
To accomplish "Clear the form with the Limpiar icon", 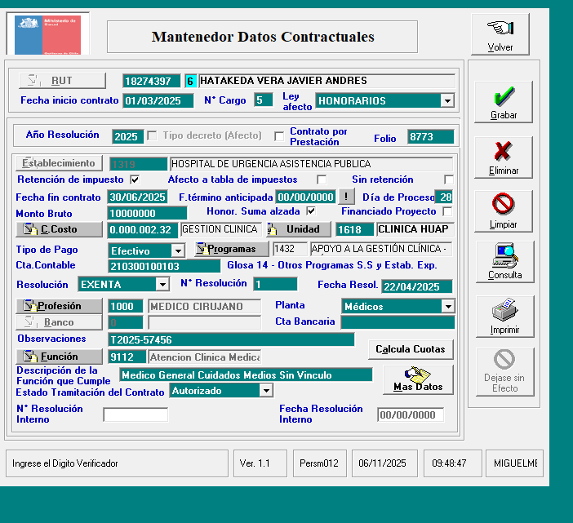I will tap(504, 211).
